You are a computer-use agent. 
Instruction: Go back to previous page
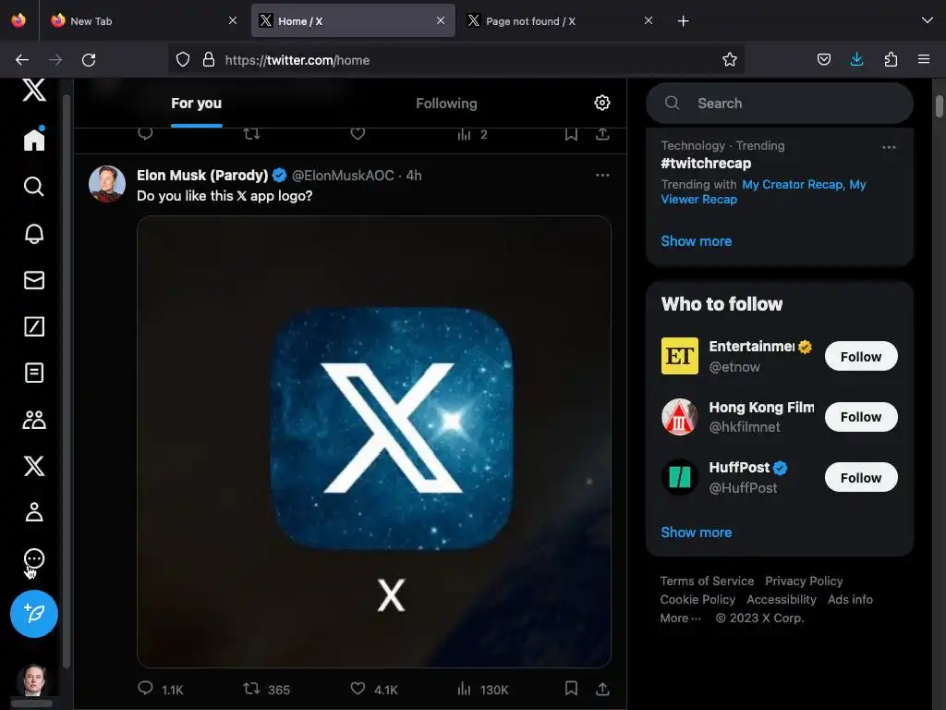click(22, 60)
